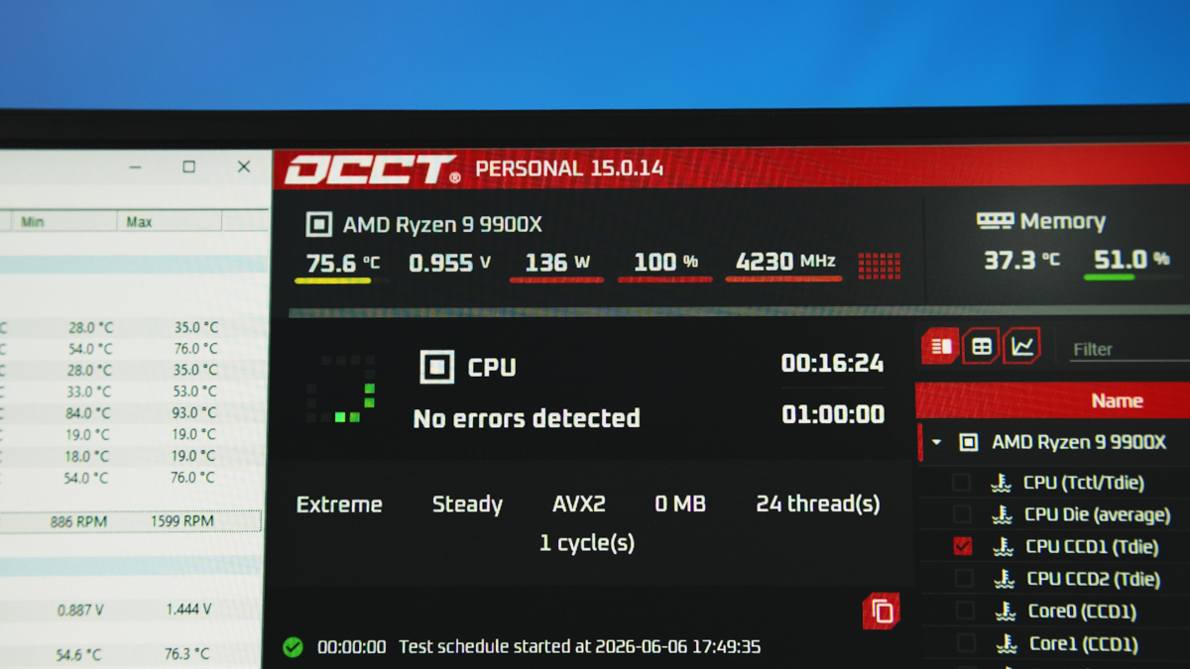Click the 75.6 °C temperature indicator bar
Image resolution: width=1190 pixels, height=669 pixels.
pos(332,281)
